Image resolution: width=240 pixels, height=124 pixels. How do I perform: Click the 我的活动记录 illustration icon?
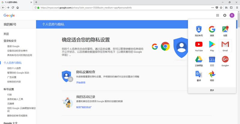67,102
